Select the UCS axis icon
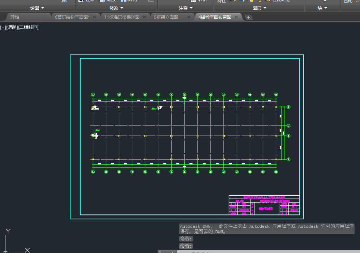This screenshot has width=360, height=253. [x=16, y=240]
